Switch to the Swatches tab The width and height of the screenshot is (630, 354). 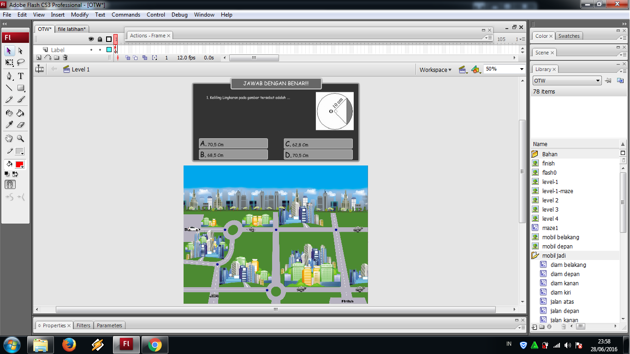point(569,36)
